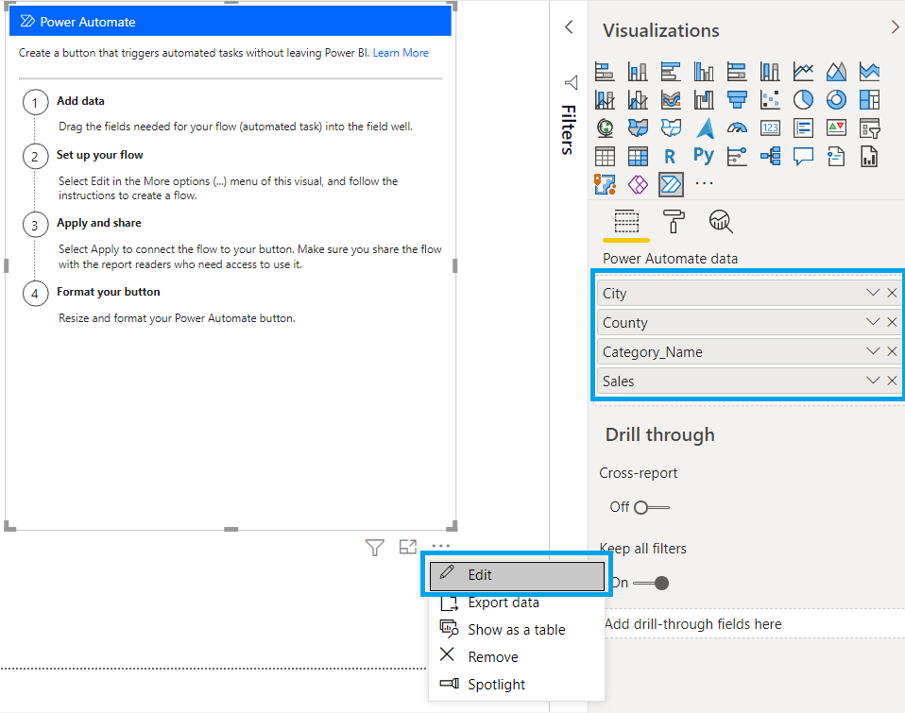This screenshot has height=713, width=905.
Task: Select the funnel chart visual
Action: (x=737, y=100)
